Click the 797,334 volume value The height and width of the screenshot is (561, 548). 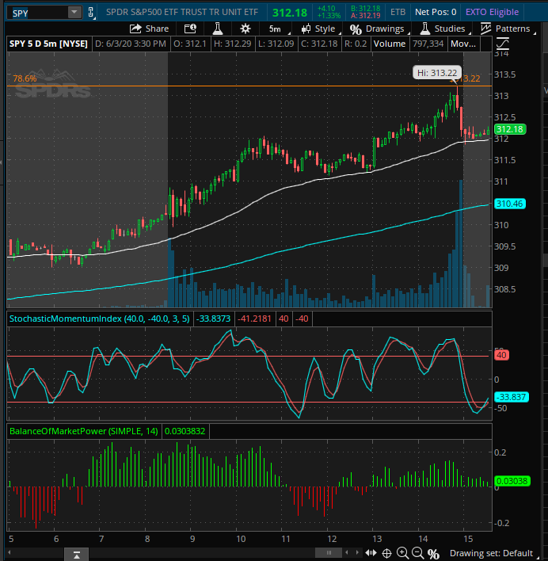pos(428,44)
